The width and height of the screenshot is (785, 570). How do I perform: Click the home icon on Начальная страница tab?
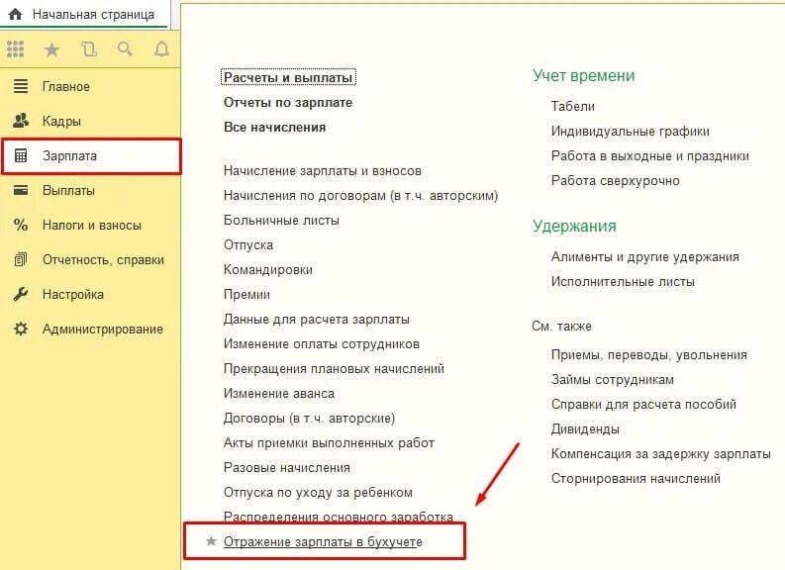tap(16, 14)
